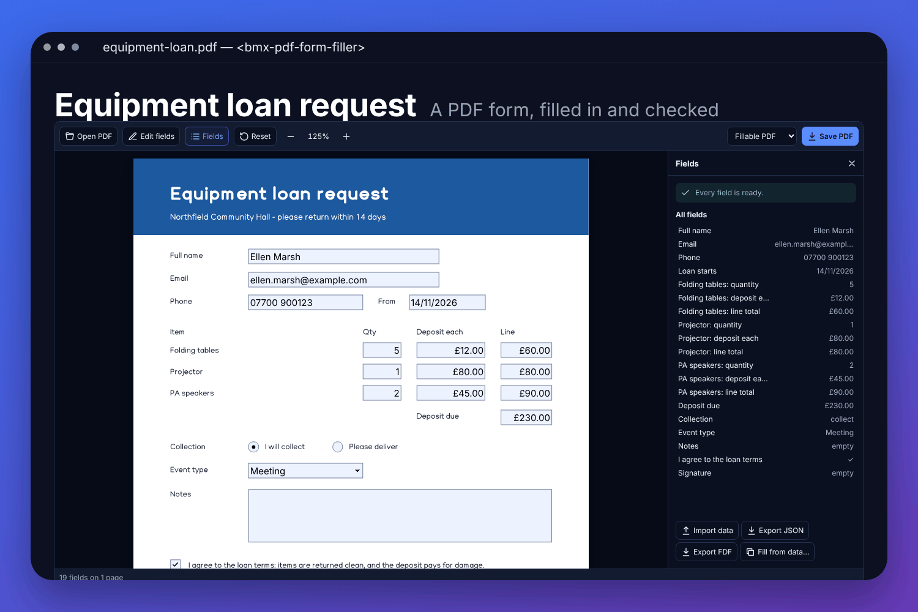The image size is (918, 612).
Task: Edit Folding tables quantity box
Action: [382, 350]
